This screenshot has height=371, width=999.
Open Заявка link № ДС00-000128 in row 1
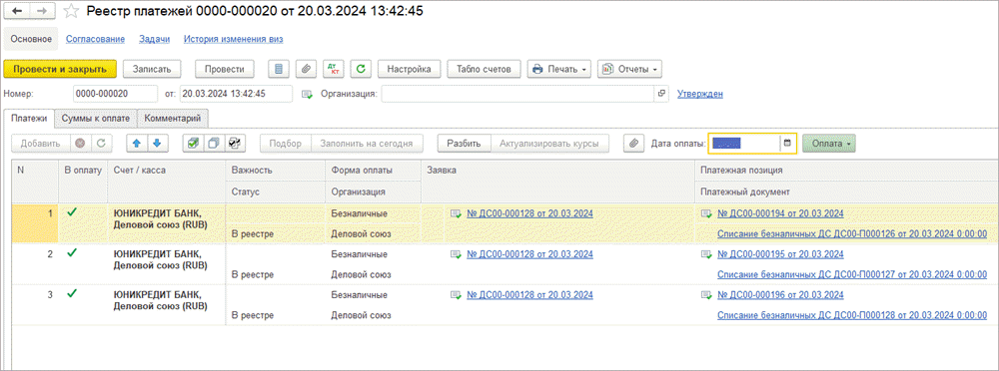(x=530, y=214)
